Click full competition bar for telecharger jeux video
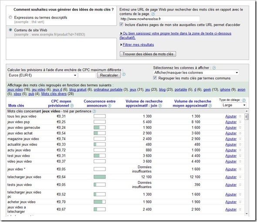The width and height of the screenshot is (257, 222). (100, 177)
